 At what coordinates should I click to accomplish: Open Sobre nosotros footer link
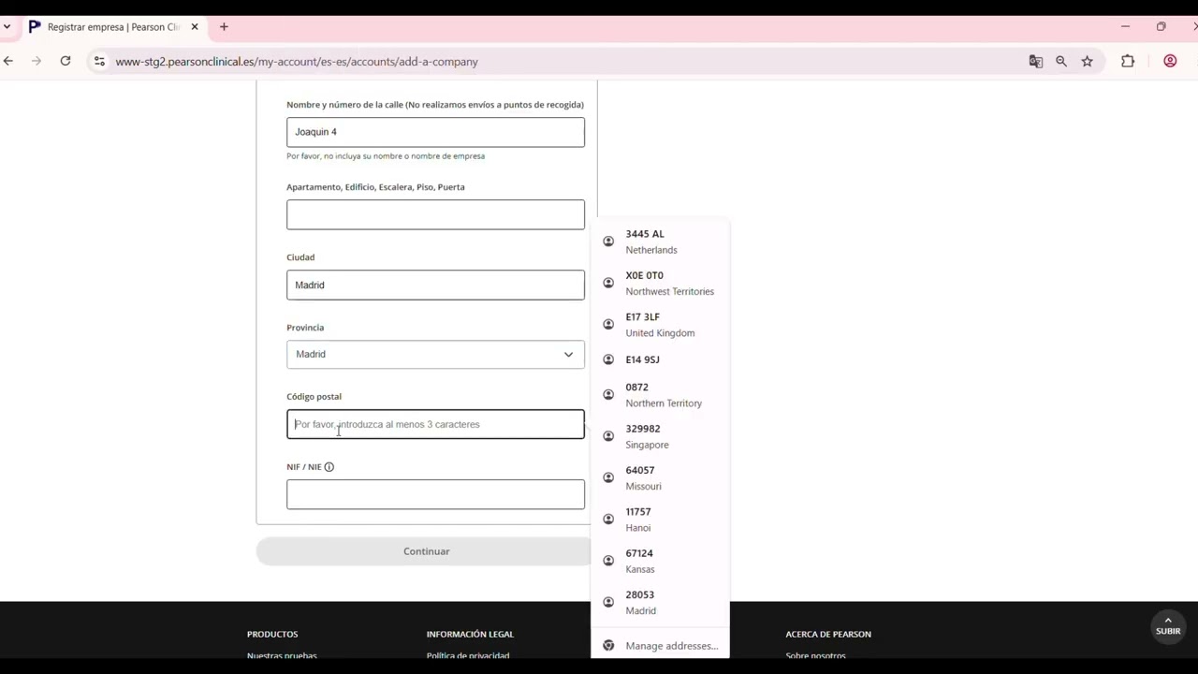[x=815, y=655]
